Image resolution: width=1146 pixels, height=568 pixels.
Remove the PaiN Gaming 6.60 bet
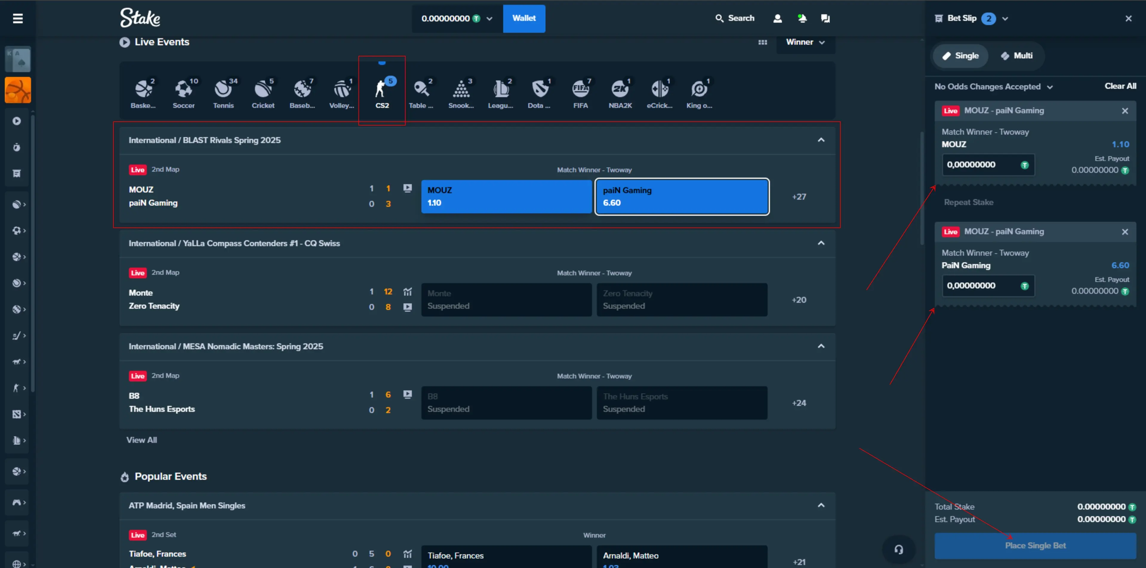pyautogui.click(x=1125, y=232)
